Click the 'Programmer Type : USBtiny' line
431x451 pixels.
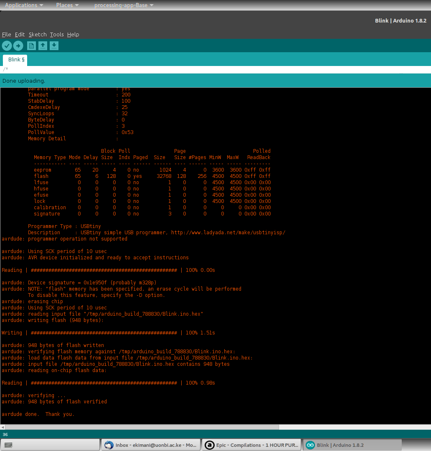pos(64,226)
